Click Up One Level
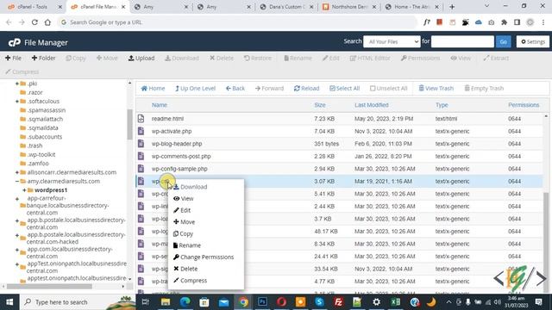This screenshot has height=310, width=552. [x=195, y=88]
